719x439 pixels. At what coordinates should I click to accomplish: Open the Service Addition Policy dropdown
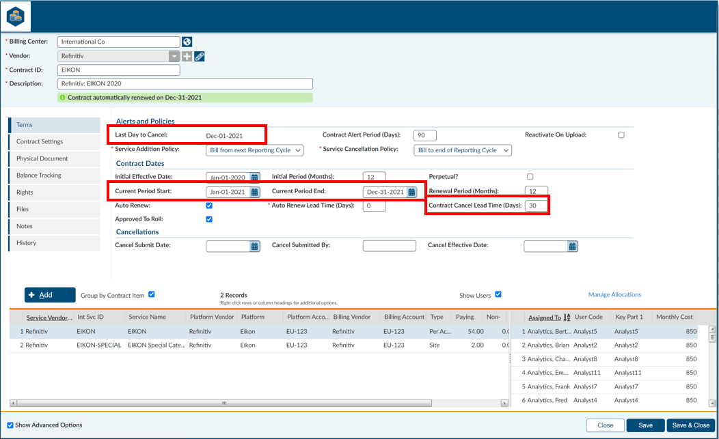[x=254, y=150]
